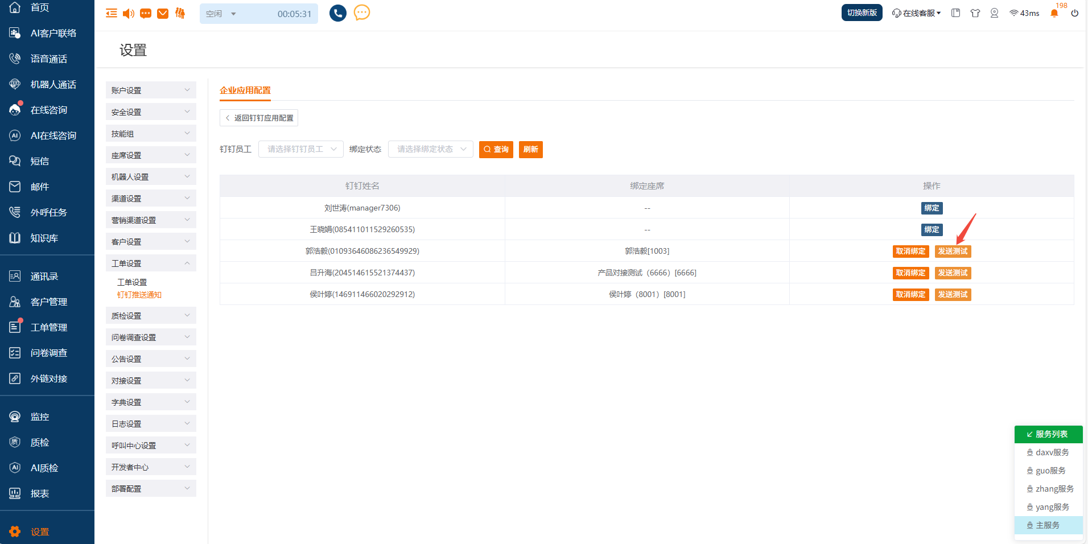The image size is (1088, 544).
Task: Click the orange 查询 search button
Action: [x=496, y=150]
